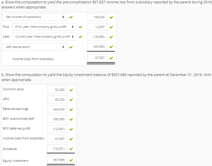Select the APIC 65,250 field
The image size is (212, 166).
pos(57,99)
